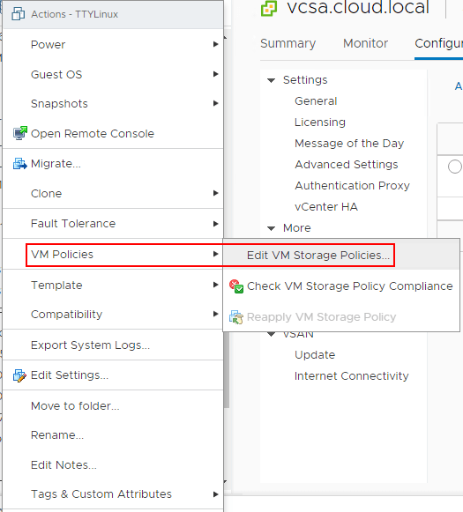The image size is (463, 512).
Task: Click the vertical scrollbar beside the Actions menu
Action: (x=227, y=369)
